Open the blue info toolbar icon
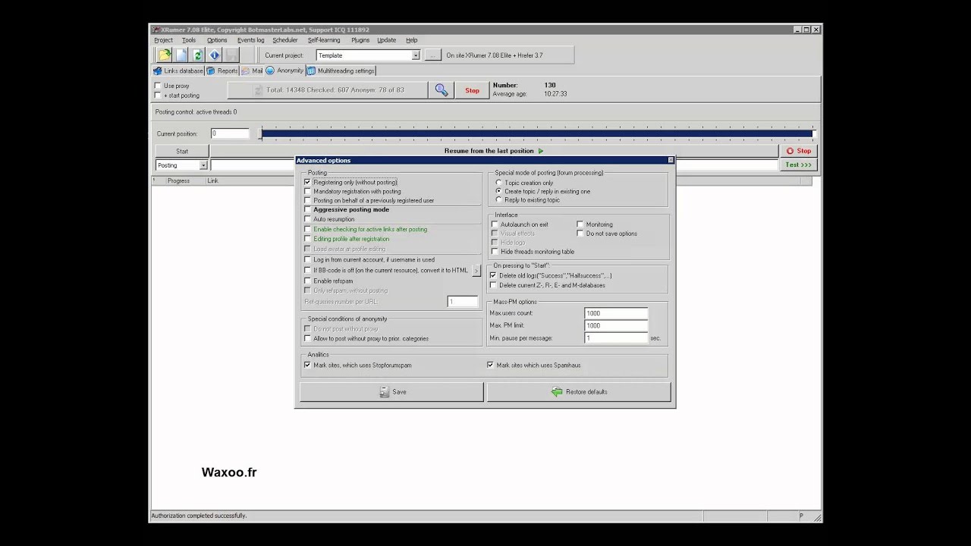The width and height of the screenshot is (971, 546). coord(215,55)
